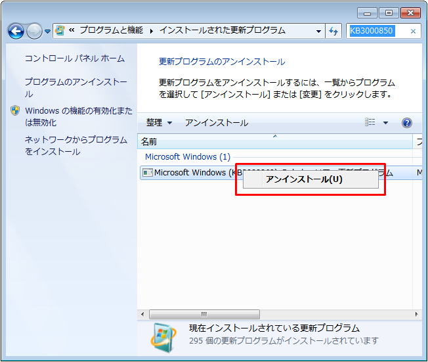Open help with the blue question icon
Image resolution: width=428 pixels, height=362 pixels.
407,123
